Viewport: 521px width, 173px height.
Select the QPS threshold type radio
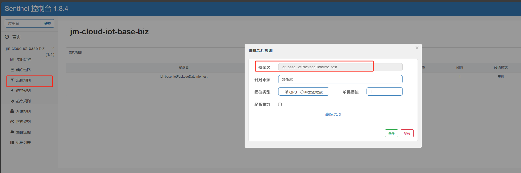tap(287, 92)
